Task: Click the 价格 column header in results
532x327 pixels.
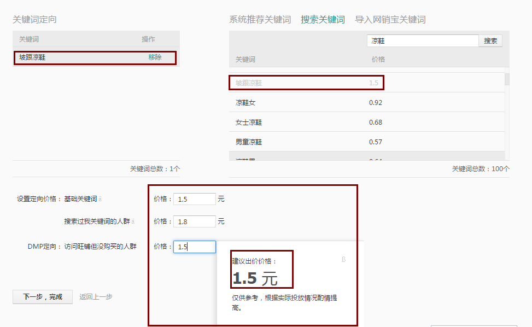Action: 378,60
